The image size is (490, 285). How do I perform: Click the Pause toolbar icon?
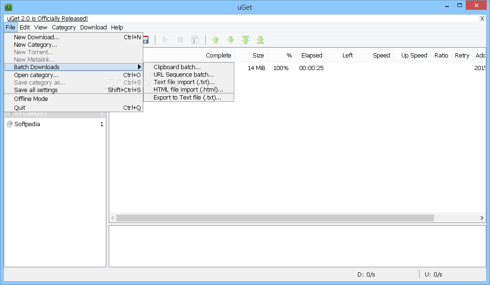pos(180,40)
